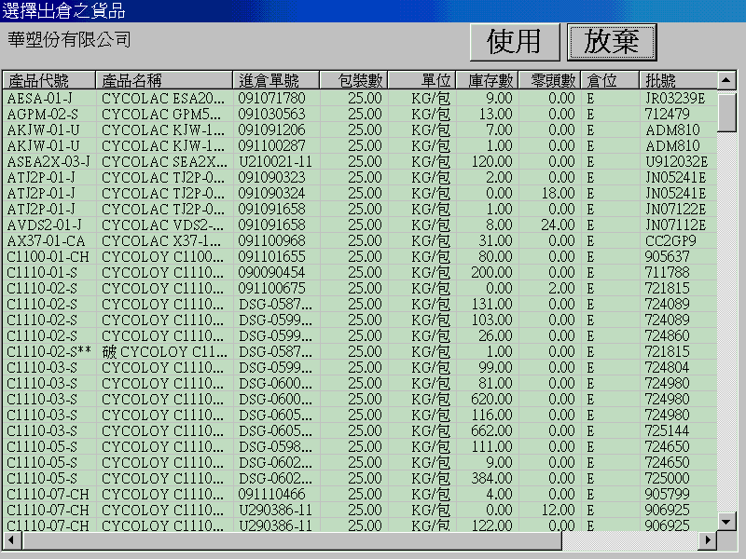Click batch number JR03239E
The height and width of the screenshot is (559, 746).
coord(675,99)
